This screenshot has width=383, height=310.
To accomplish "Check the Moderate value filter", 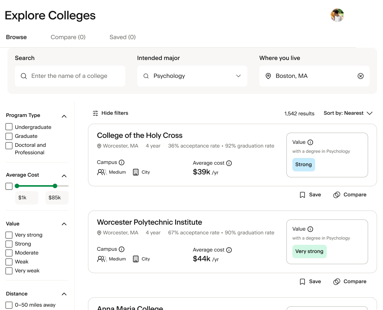I will coord(9,253).
